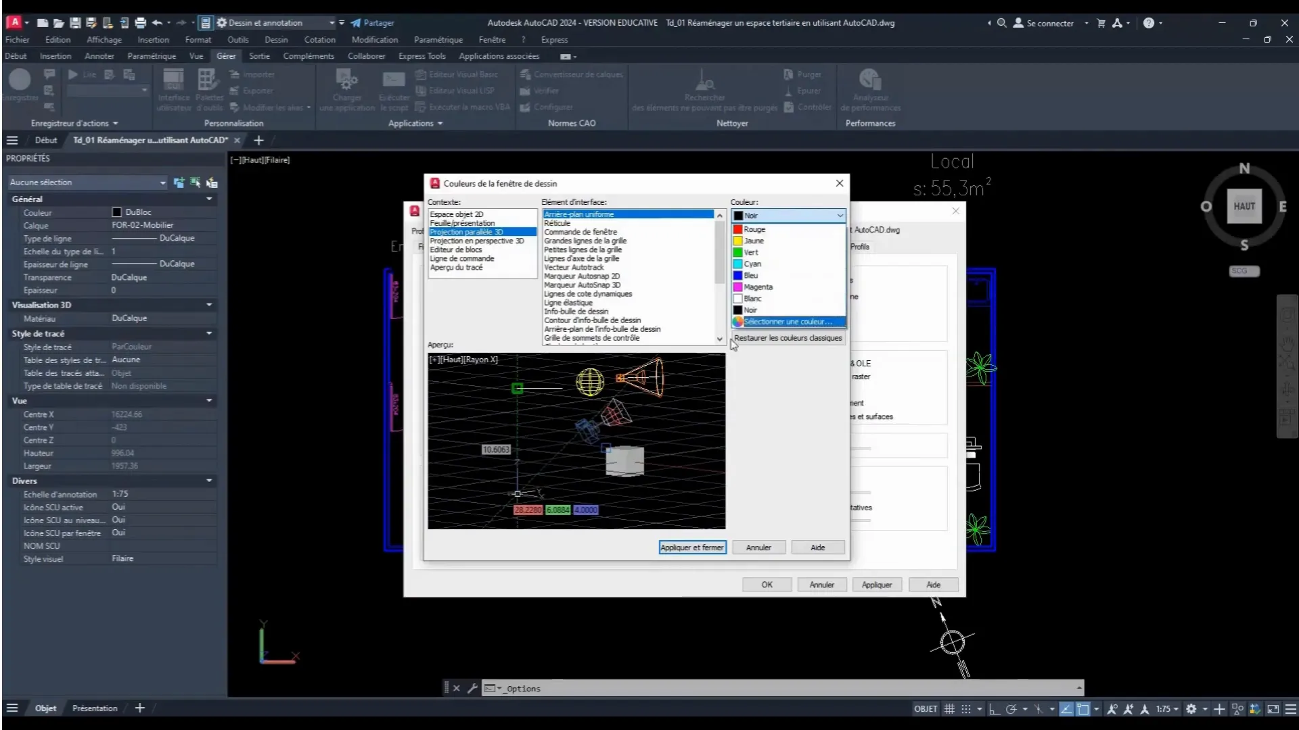This screenshot has height=730, width=1299.
Task: Toggle snap mode dots in status bar
Action: pos(966,709)
